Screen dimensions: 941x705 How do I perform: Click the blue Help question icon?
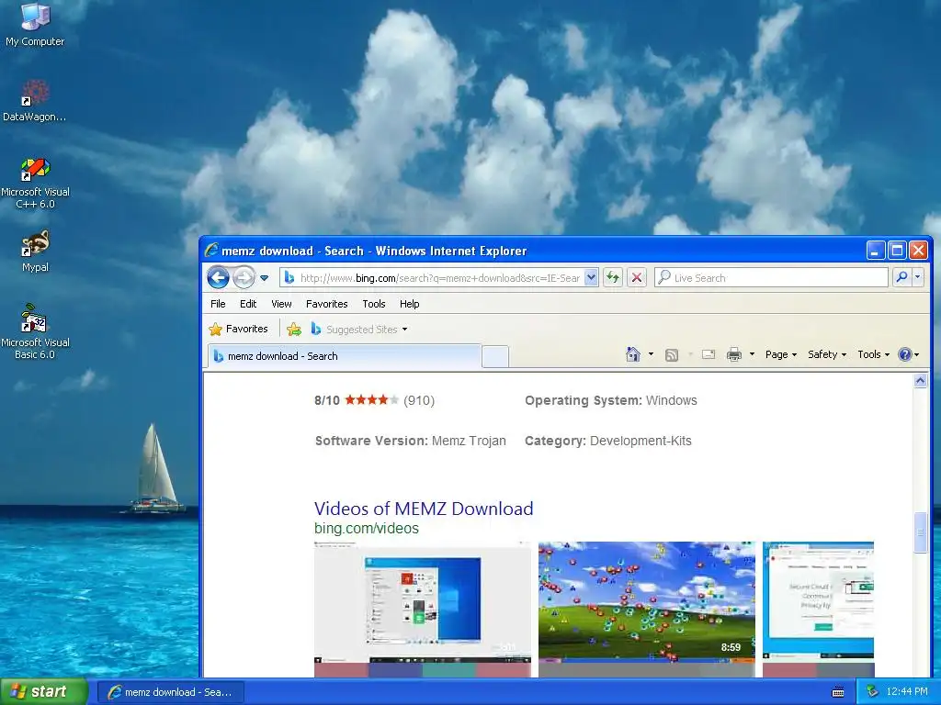(x=905, y=354)
